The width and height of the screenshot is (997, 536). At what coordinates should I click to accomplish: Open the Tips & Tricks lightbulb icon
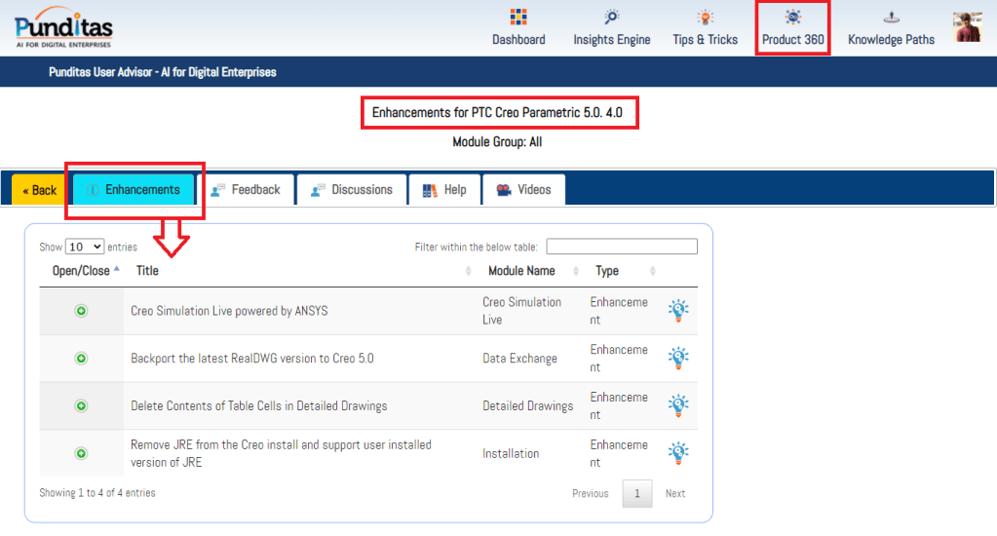(705, 18)
